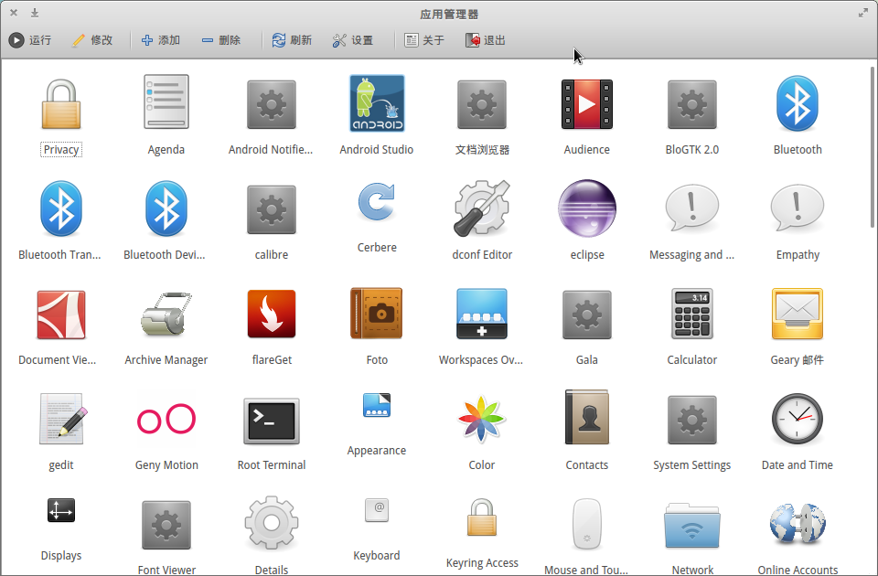Screen dimensions: 878x576
Task: Select the Agenda app icon
Action: (166, 101)
